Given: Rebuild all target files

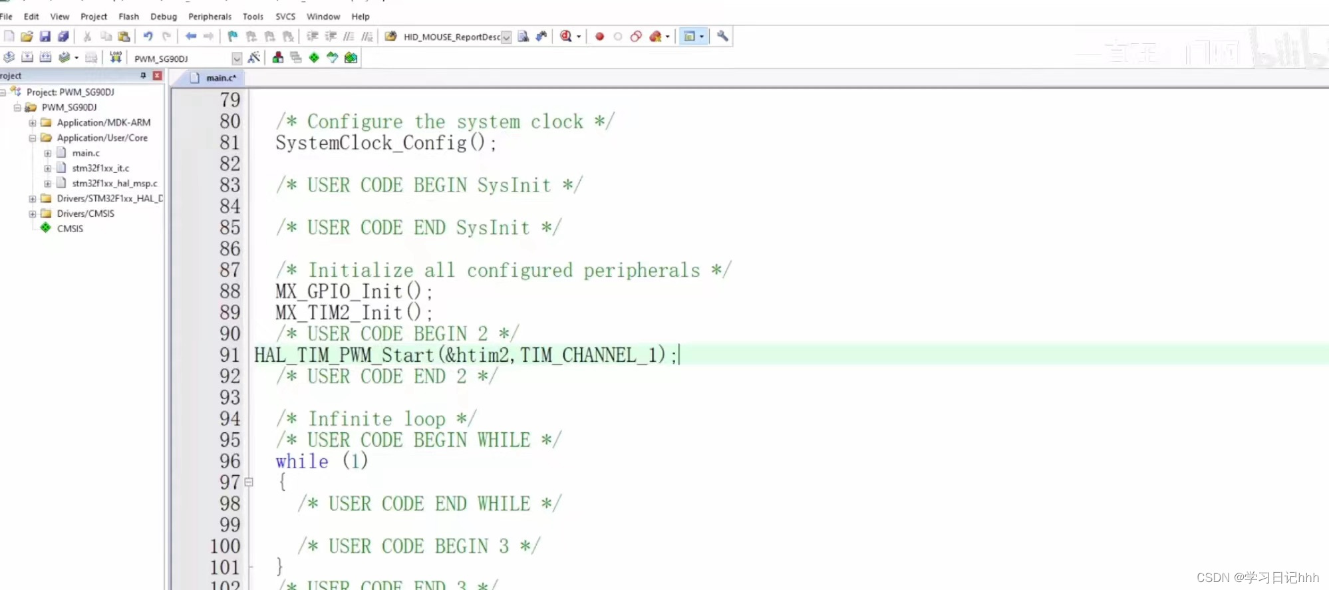Looking at the screenshot, I should pyautogui.click(x=45, y=58).
